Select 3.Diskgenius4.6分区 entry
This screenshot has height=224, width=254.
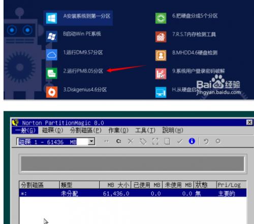point(85,89)
